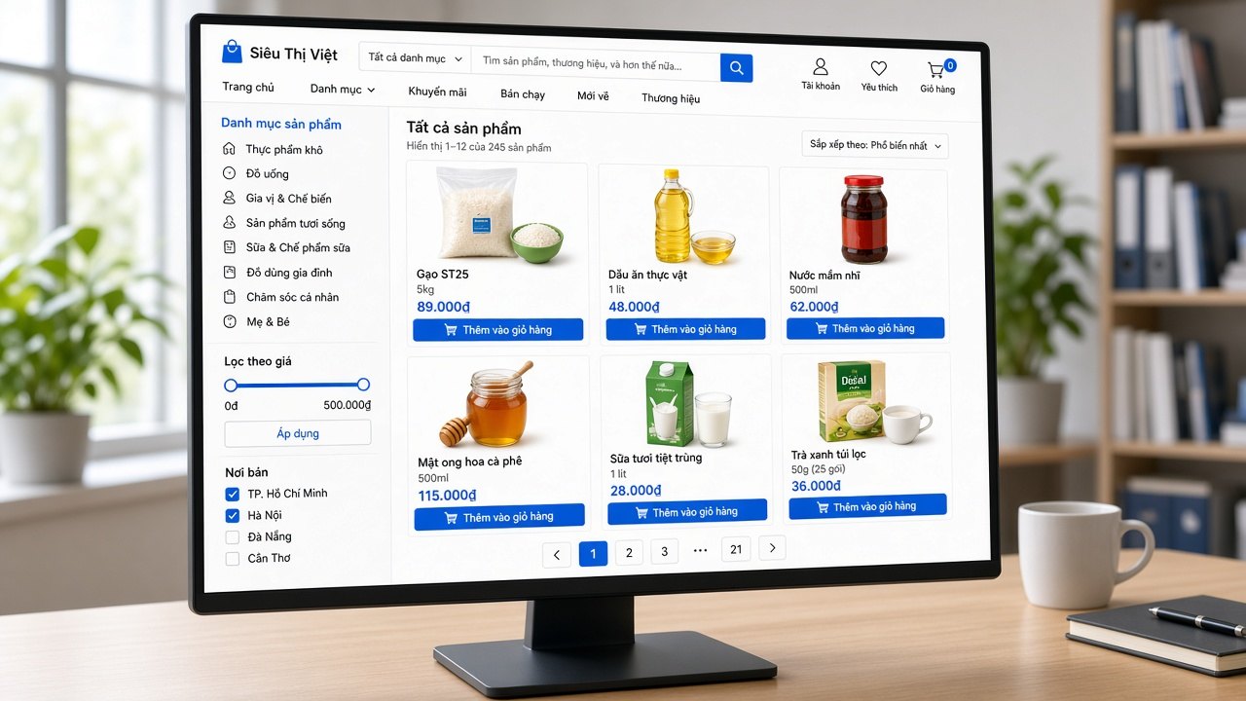
Task: Click the Đồ uống category icon
Action: [x=229, y=173]
